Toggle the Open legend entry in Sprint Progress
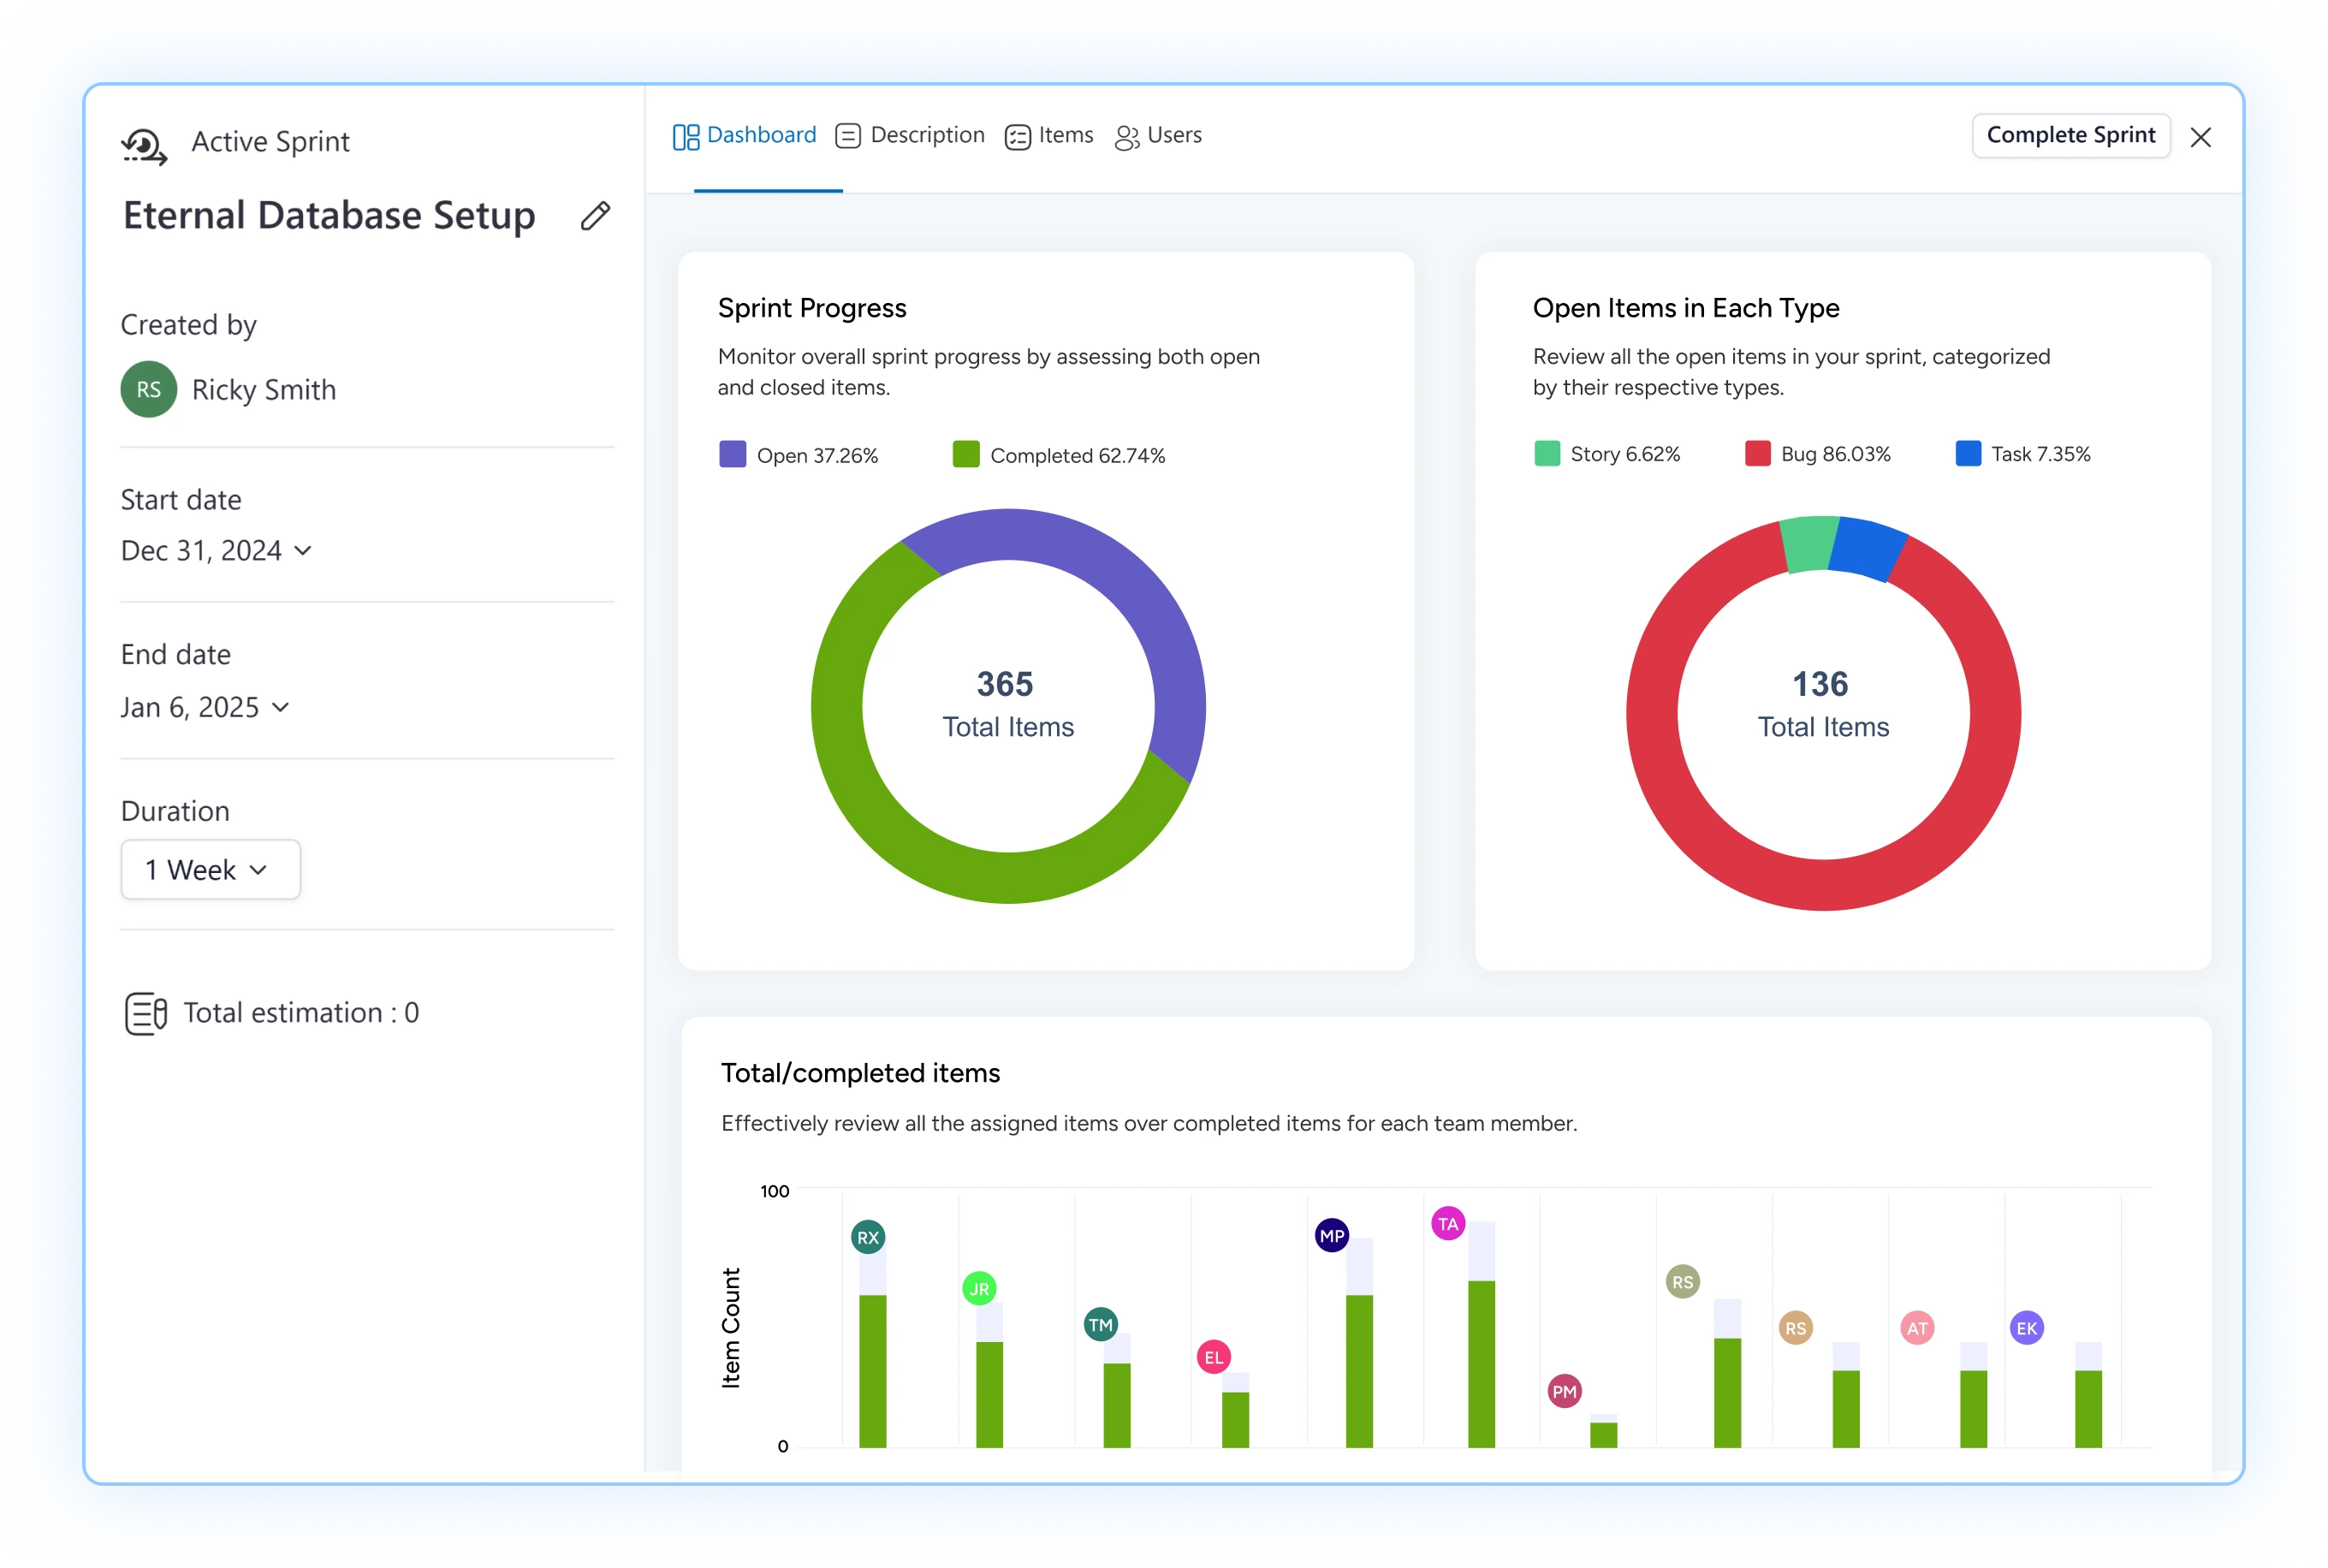The height and width of the screenshot is (1568, 2328). [799, 455]
